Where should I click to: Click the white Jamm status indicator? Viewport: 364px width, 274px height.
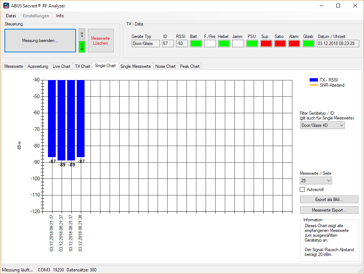[238, 44]
